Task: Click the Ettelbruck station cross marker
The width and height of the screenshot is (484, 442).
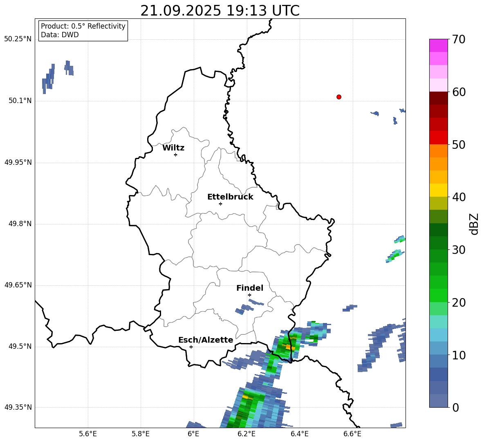Action: coord(220,204)
